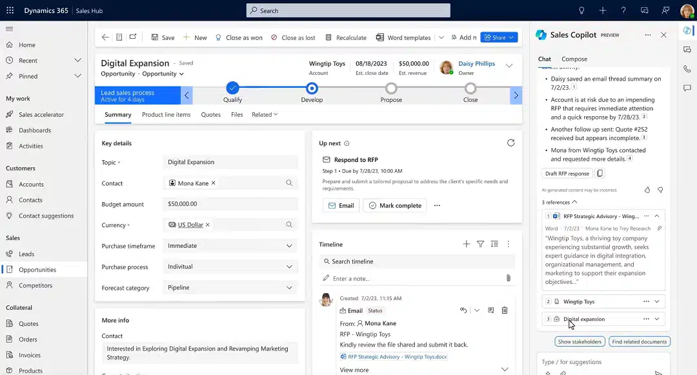Select the Propose stage in process bar
697x375 pixels.
[x=391, y=88]
